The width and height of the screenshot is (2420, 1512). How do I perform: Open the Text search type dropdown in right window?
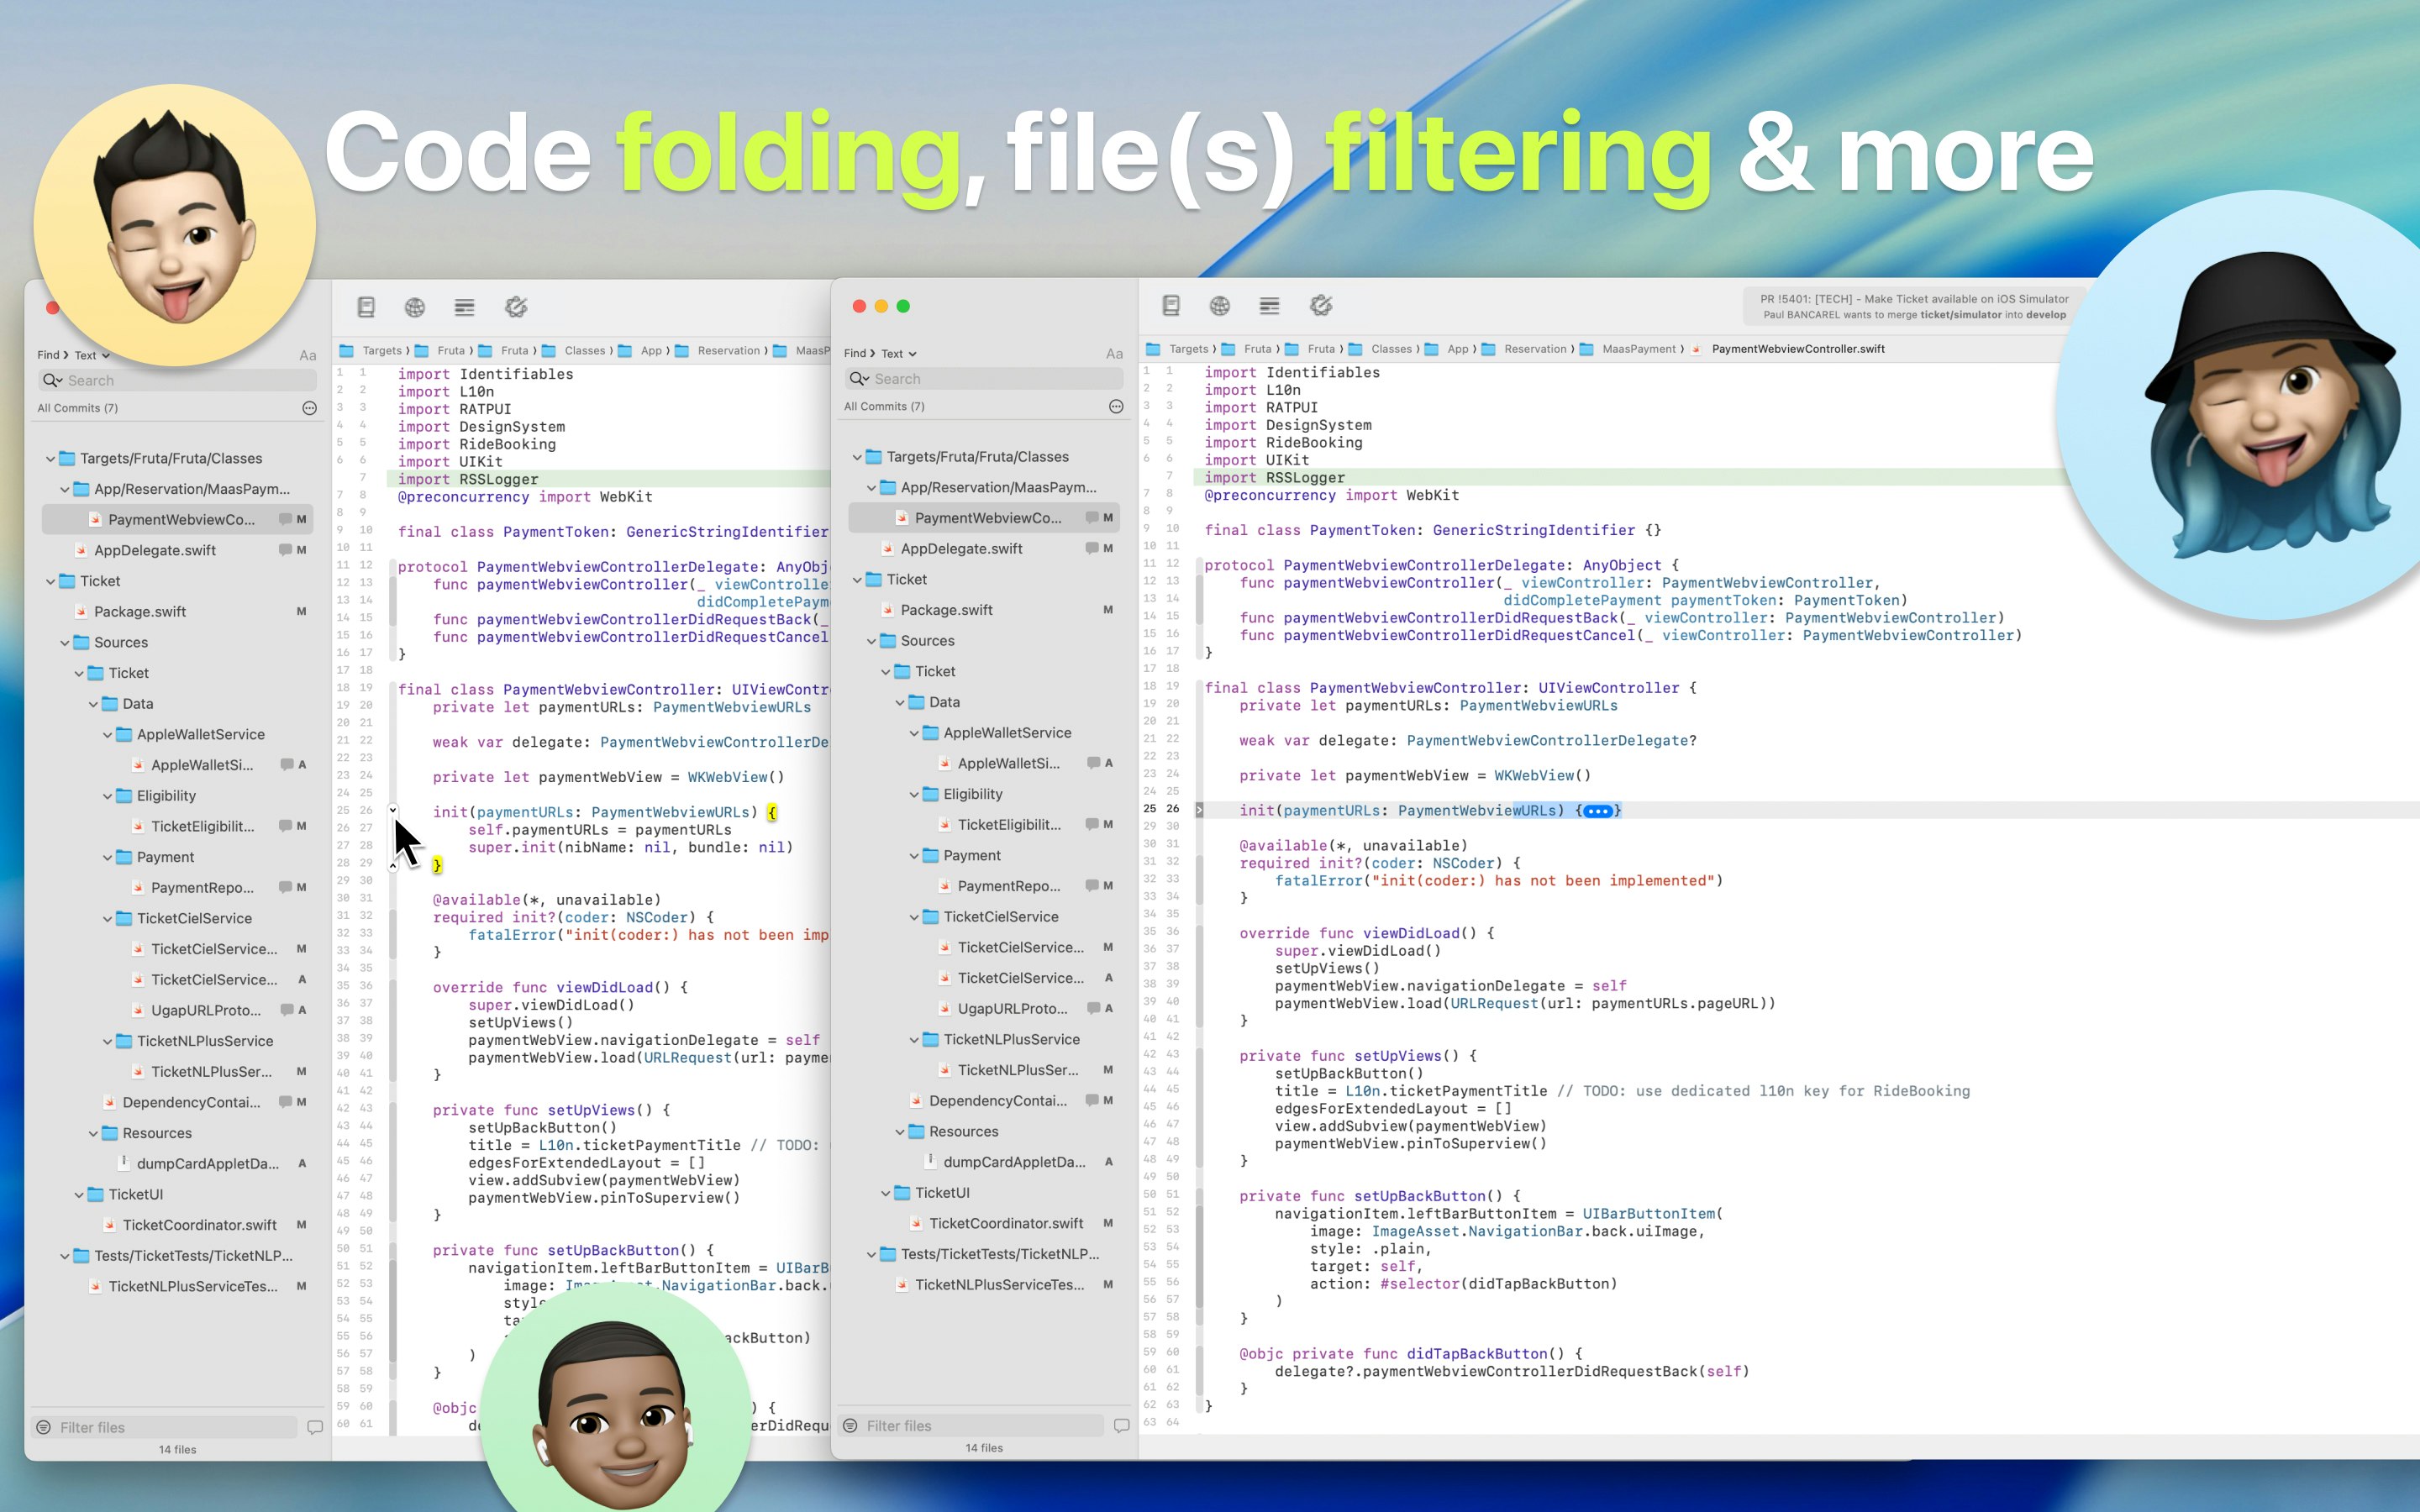(898, 354)
